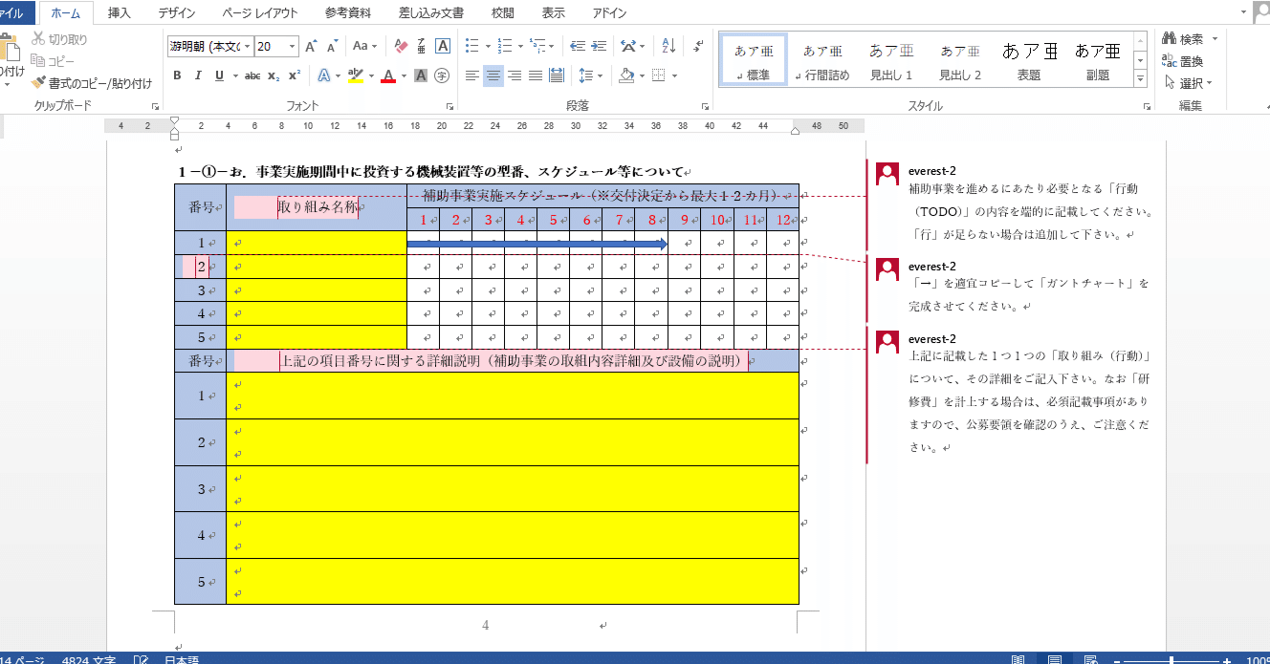Open the Insert (挿入) tab

[x=120, y=13]
